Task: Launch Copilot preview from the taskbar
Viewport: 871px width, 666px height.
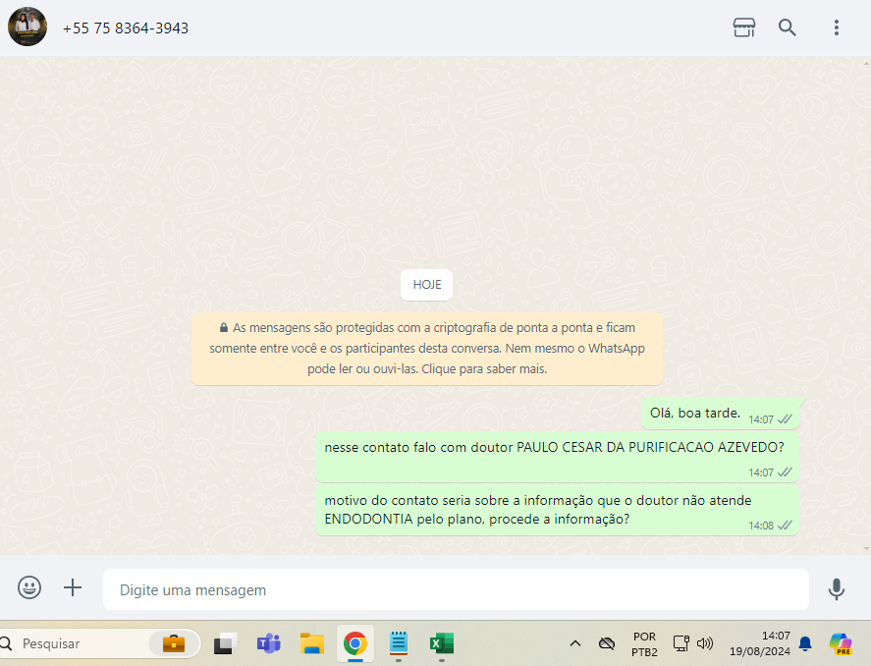Action: [x=841, y=643]
